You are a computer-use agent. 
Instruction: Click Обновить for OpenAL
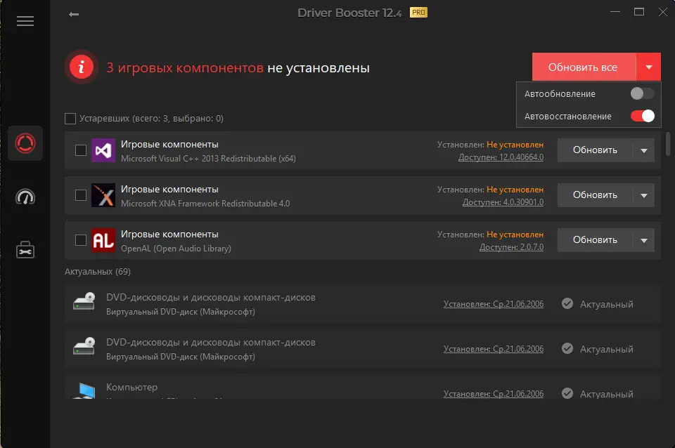click(595, 239)
